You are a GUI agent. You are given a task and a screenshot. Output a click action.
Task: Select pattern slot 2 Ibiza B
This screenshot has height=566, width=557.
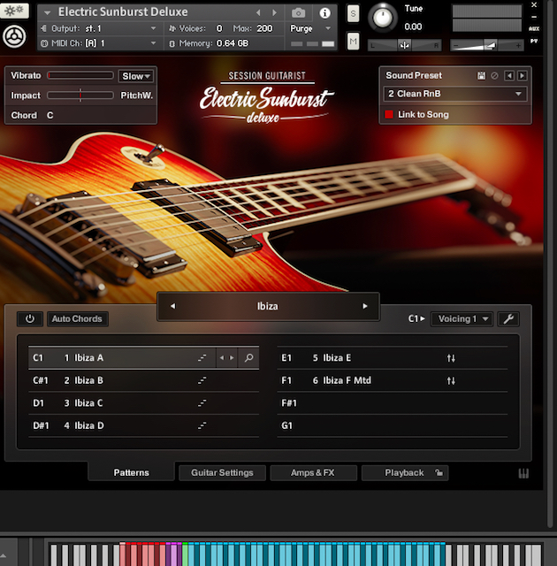(143, 380)
